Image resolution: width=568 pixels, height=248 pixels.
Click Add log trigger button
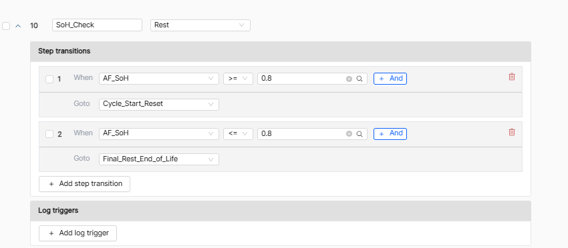[x=78, y=233]
